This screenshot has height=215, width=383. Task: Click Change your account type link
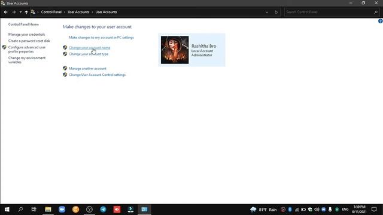(89, 54)
